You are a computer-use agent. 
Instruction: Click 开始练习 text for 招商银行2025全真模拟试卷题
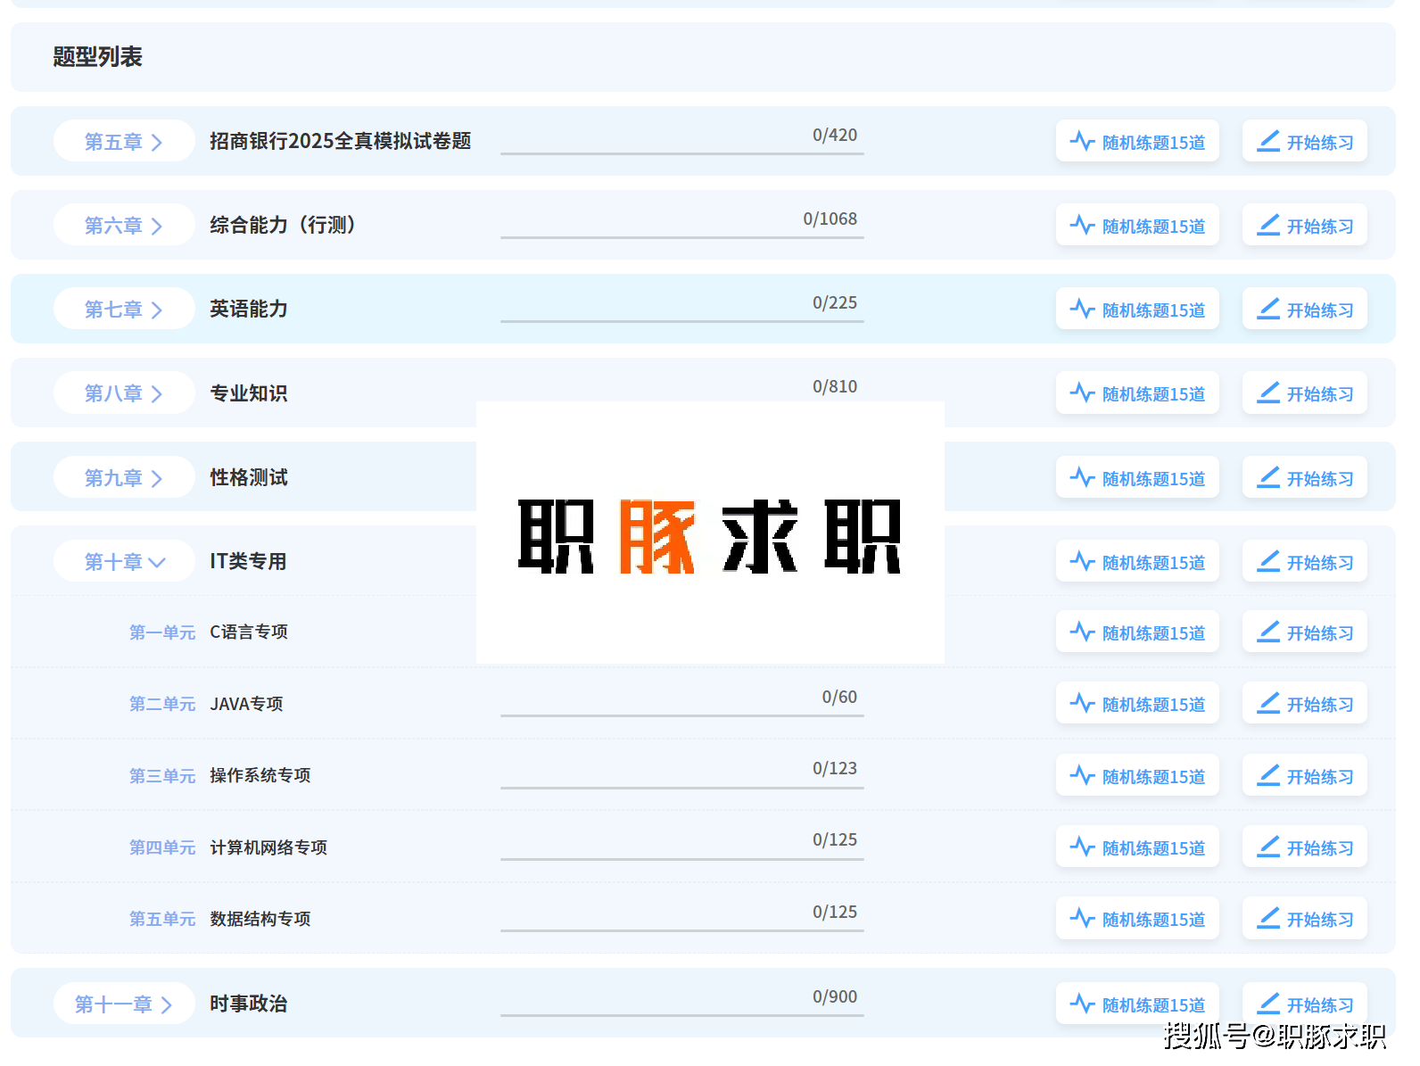click(x=1320, y=143)
